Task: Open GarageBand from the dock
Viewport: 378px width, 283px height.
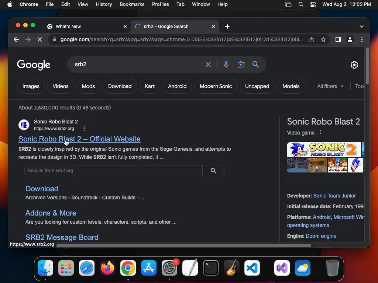Action: click(x=231, y=268)
